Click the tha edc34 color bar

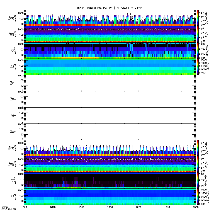pos(198,18)
